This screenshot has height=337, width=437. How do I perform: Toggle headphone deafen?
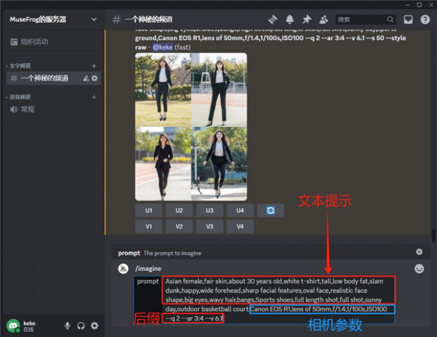tap(81, 325)
